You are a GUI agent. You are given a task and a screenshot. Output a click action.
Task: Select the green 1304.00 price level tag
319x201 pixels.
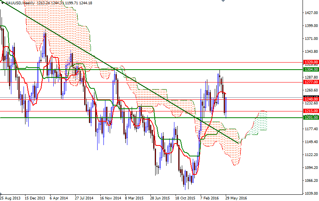coord(310,70)
